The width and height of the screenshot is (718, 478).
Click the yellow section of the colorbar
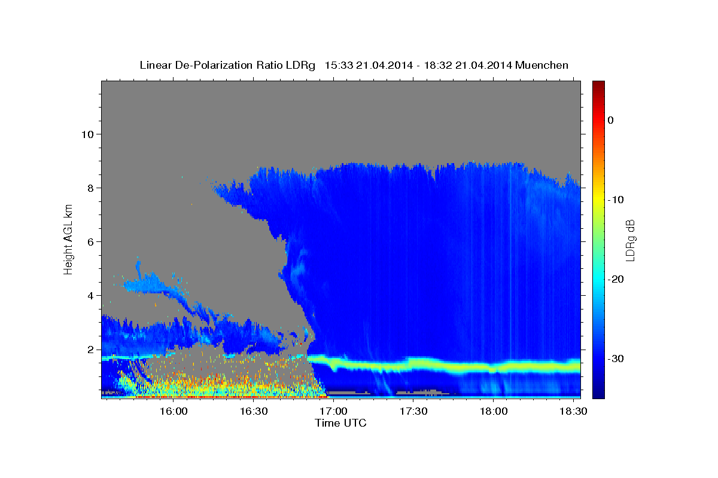[x=598, y=200]
